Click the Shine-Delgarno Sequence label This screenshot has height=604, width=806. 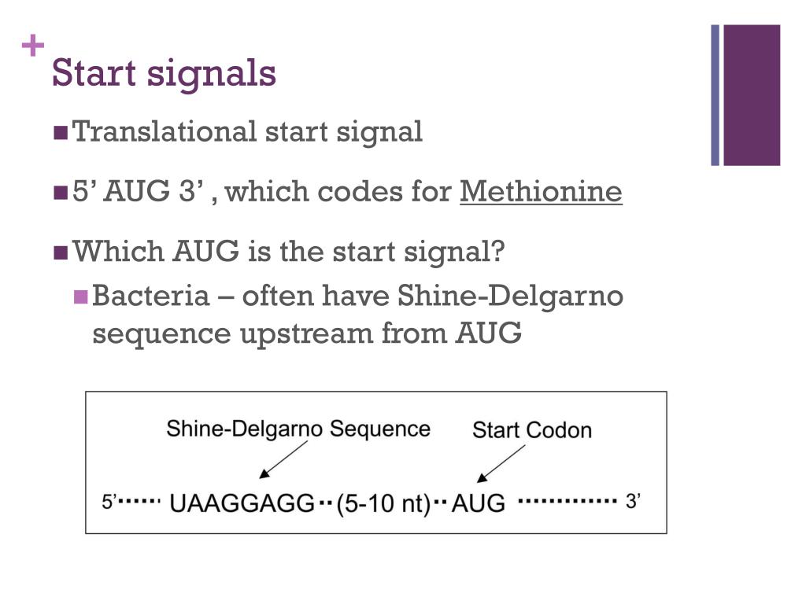[x=298, y=429]
